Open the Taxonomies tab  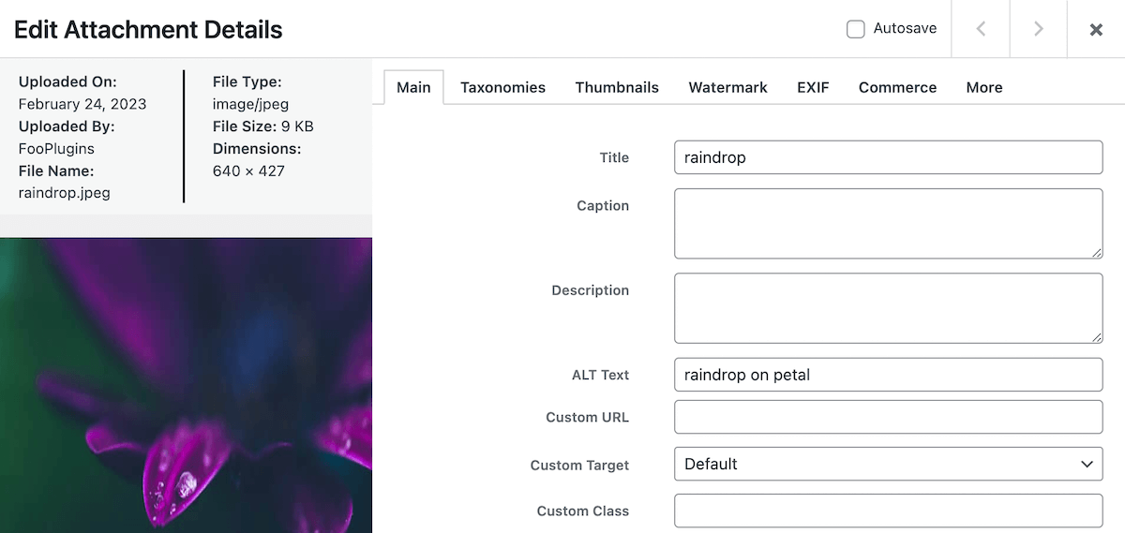point(502,87)
